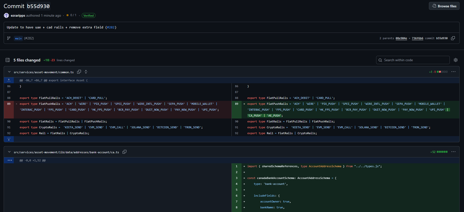Open bank-account/ca.ts file path link
Viewport: 464px width, 212px height.
(x=67, y=152)
